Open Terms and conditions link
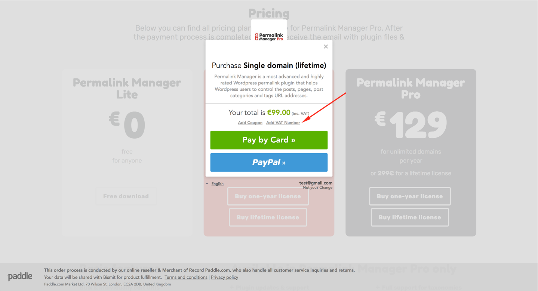Viewport: 538px width, 291px height. coord(186,277)
